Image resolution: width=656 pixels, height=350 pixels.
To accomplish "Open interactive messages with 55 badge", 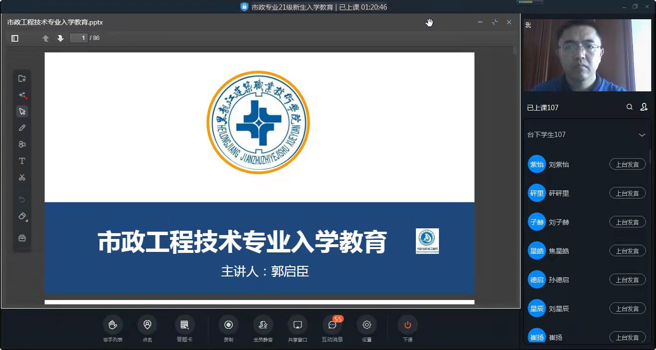I will pyautogui.click(x=332, y=329).
